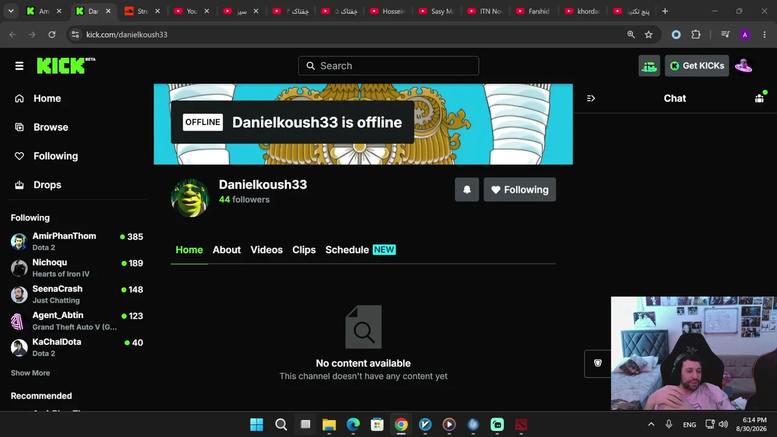Toggle the microphone icon in system tray
The height and width of the screenshot is (437, 777).
tap(669, 424)
